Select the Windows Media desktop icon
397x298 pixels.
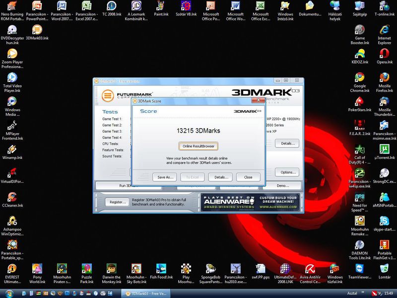[12, 106]
